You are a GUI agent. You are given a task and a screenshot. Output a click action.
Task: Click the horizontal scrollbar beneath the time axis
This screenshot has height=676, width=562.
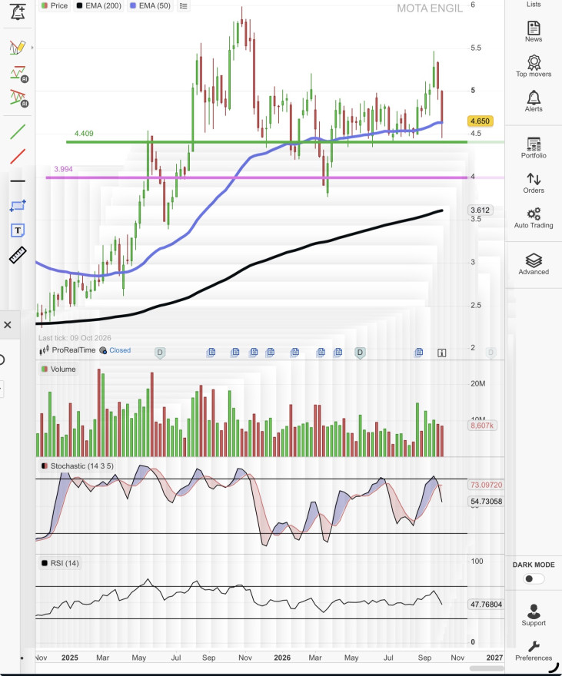pos(487,668)
